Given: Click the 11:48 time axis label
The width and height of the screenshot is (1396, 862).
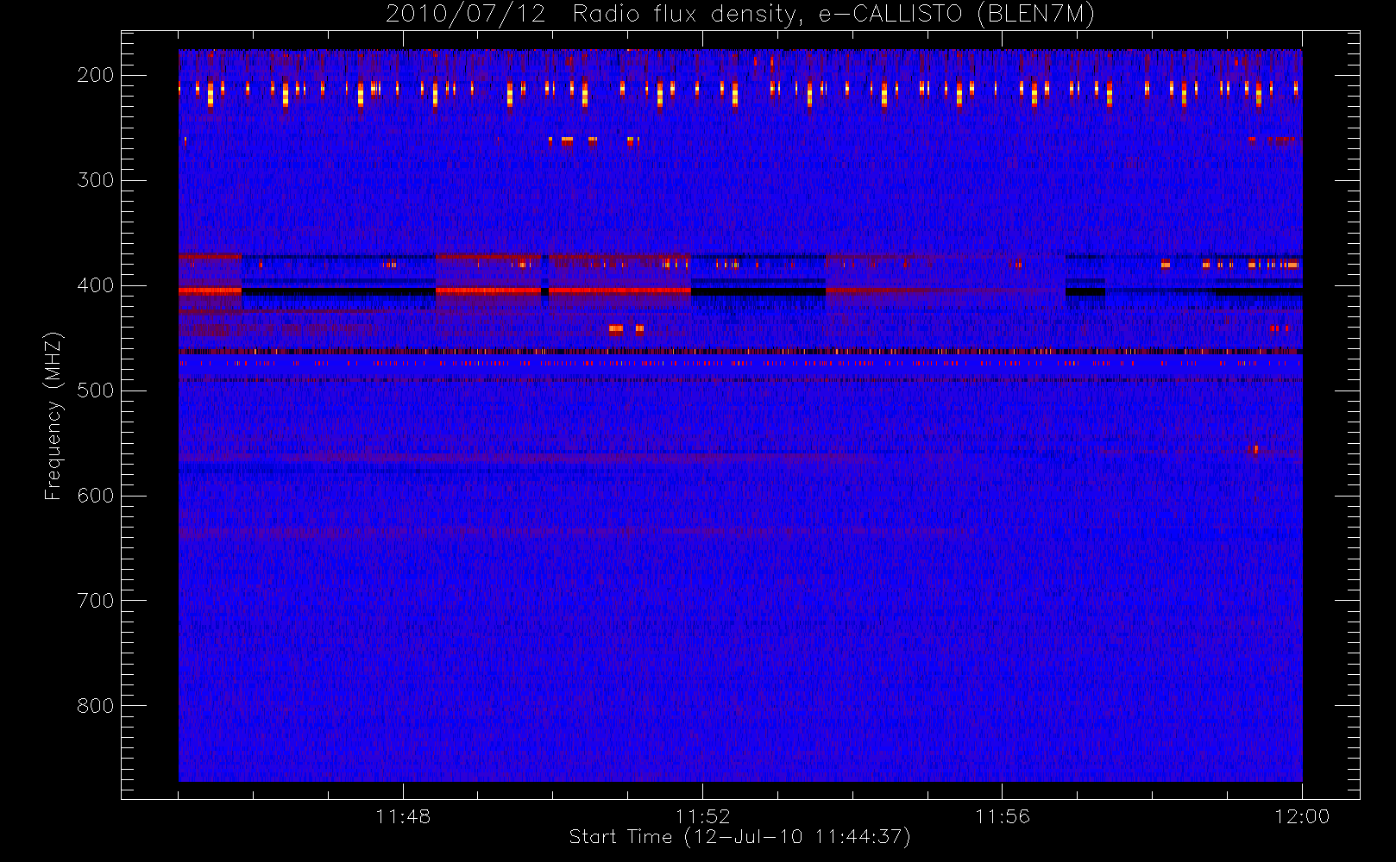Looking at the screenshot, I should (403, 816).
